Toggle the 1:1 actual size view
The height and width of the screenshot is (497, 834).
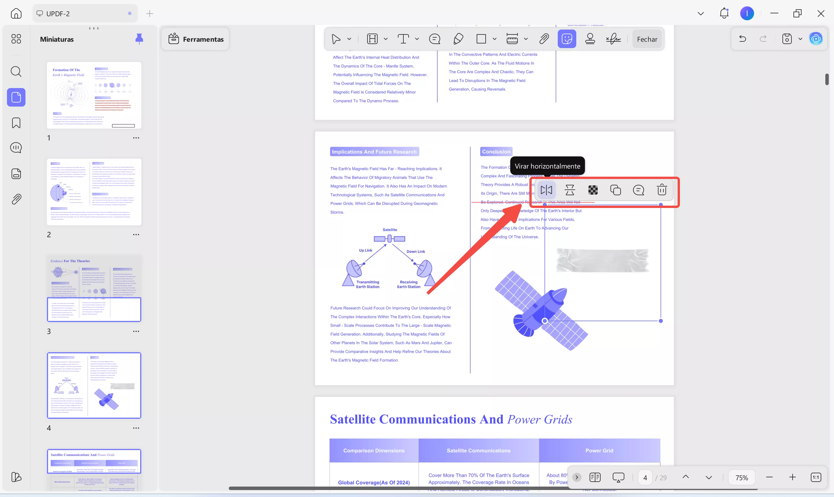(x=815, y=477)
